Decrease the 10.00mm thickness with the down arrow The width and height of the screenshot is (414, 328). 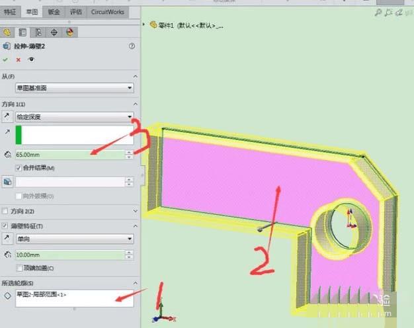coord(129,257)
